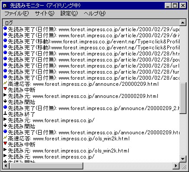The height and width of the screenshot is (172, 189).
Task: Maximize the 先読みモニター window
Action: [x=175, y=6]
